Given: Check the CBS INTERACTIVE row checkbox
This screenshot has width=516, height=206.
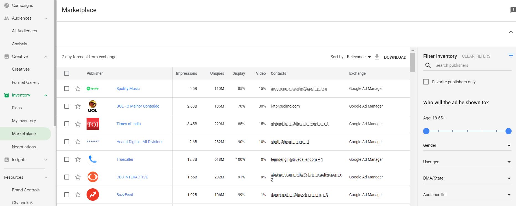Looking at the screenshot, I should click(x=67, y=177).
